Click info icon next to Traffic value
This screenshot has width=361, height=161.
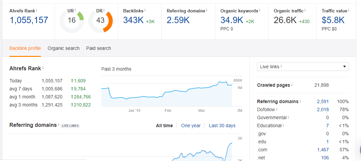coord(349,10)
